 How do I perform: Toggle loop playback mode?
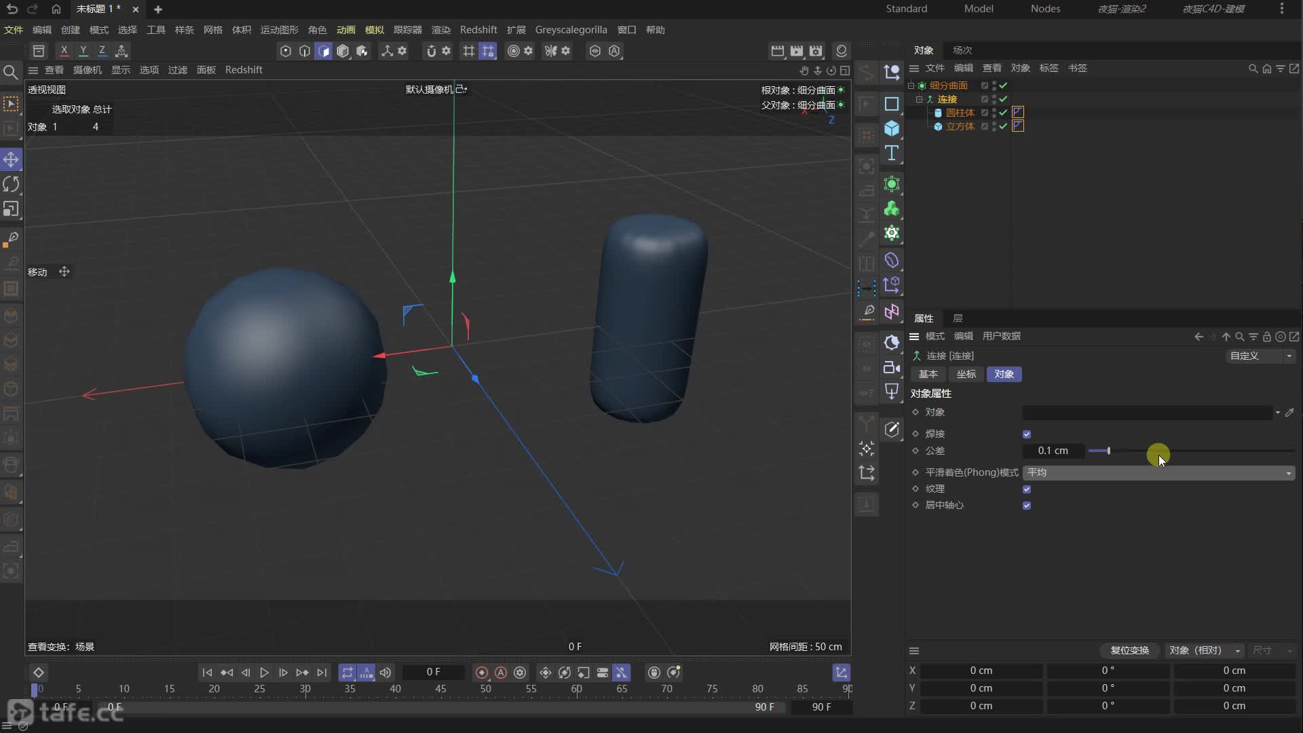[347, 673]
